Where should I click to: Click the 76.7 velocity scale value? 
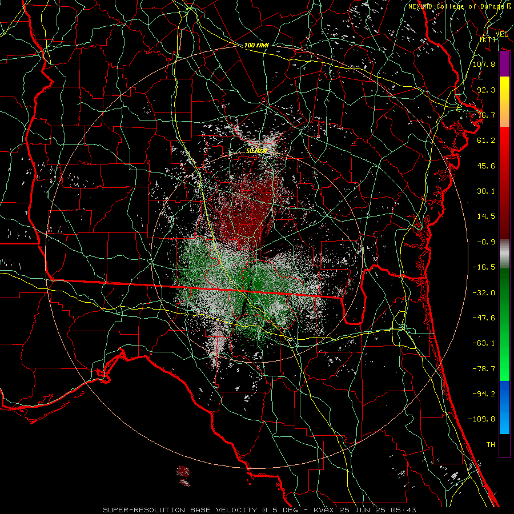(486, 115)
